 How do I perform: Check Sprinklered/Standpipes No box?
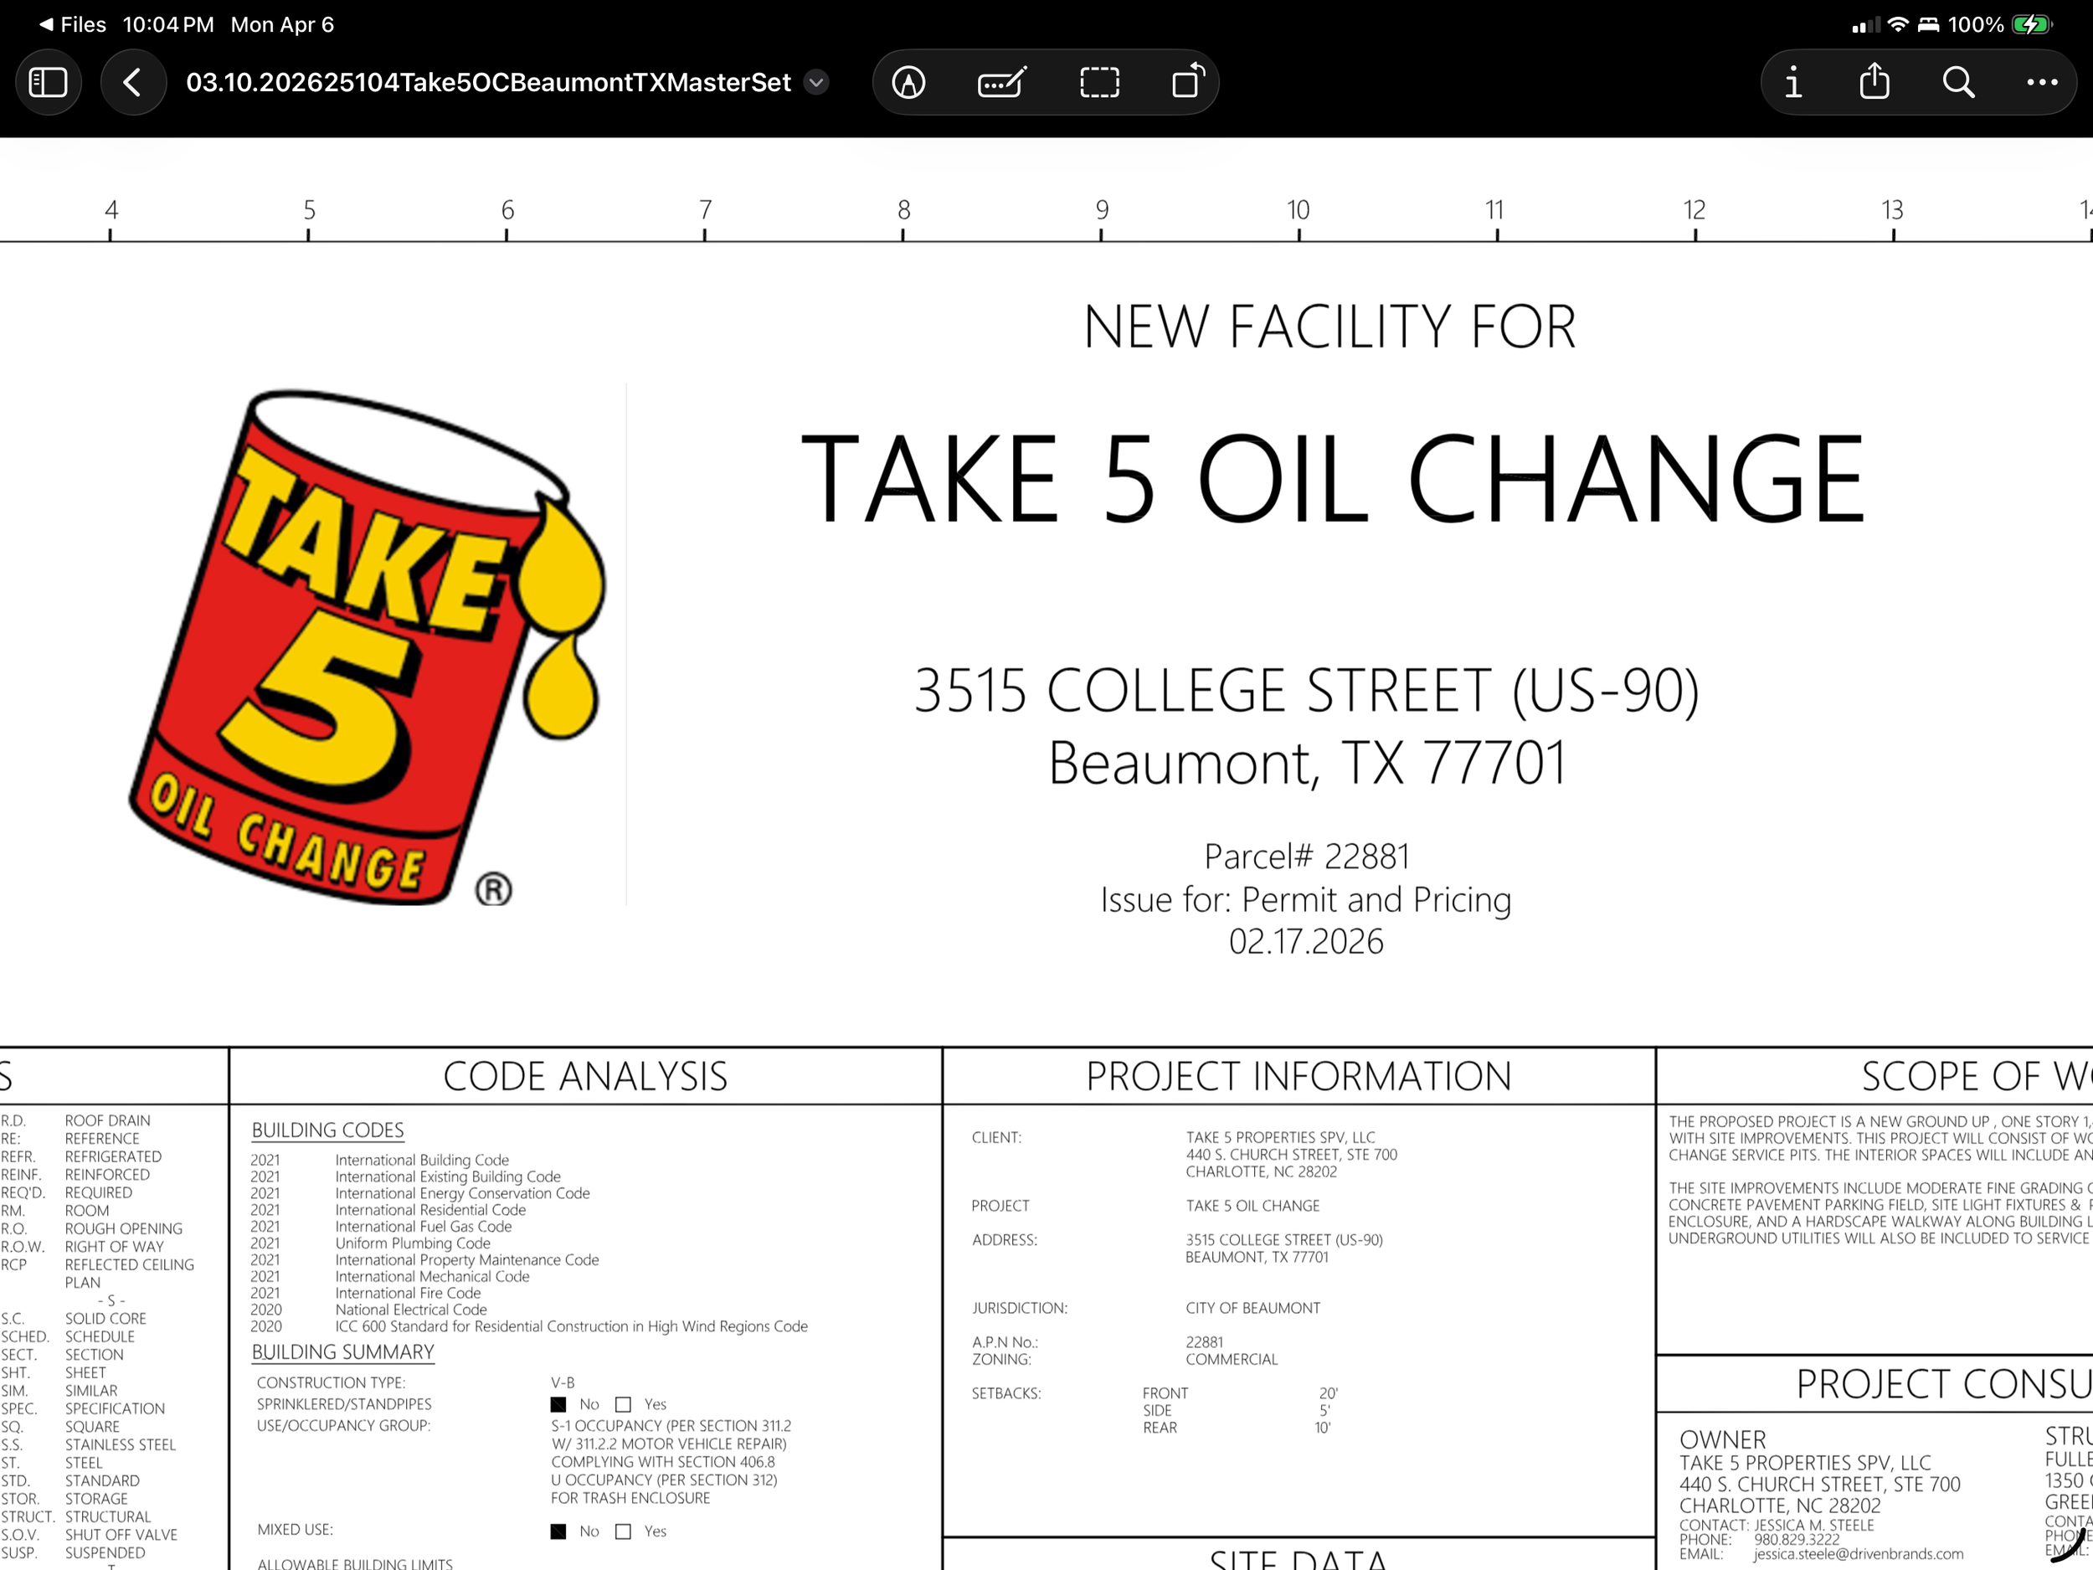(558, 1404)
